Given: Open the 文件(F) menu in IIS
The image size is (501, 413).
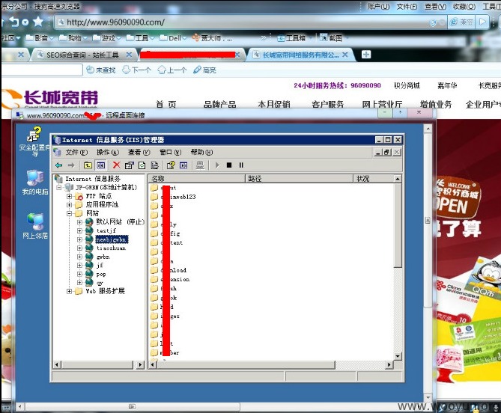Looking at the screenshot, I should tap(76, 152).
